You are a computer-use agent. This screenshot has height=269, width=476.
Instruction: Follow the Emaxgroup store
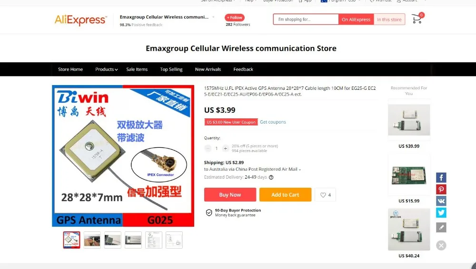[235, 18]
